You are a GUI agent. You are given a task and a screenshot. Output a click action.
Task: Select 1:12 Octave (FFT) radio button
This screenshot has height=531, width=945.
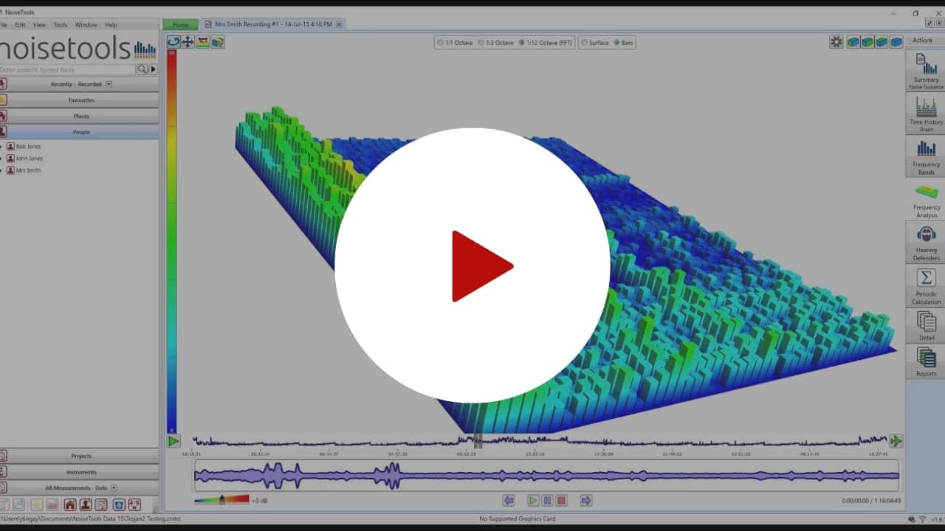(x=522, y=43)
